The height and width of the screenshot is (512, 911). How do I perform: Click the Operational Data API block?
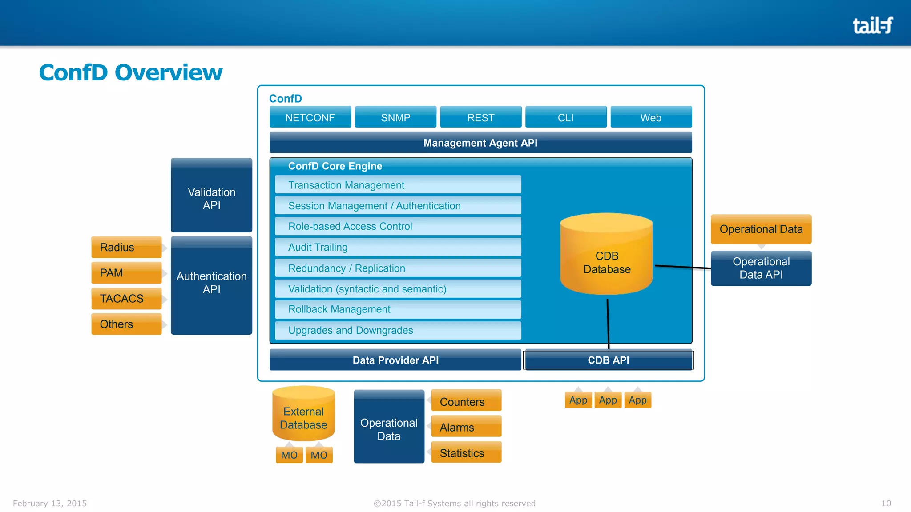[x=761, y=268]
